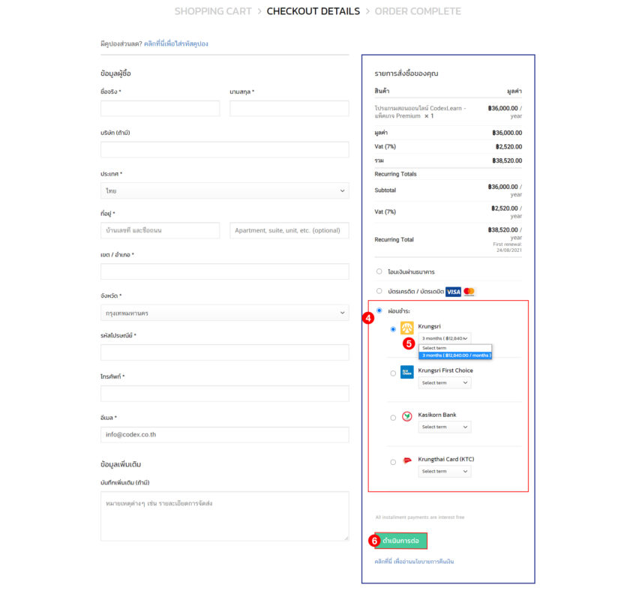
Task: Click the email field with info@codex.co.th
Action: pyautogui.click(x=225, y=434)
